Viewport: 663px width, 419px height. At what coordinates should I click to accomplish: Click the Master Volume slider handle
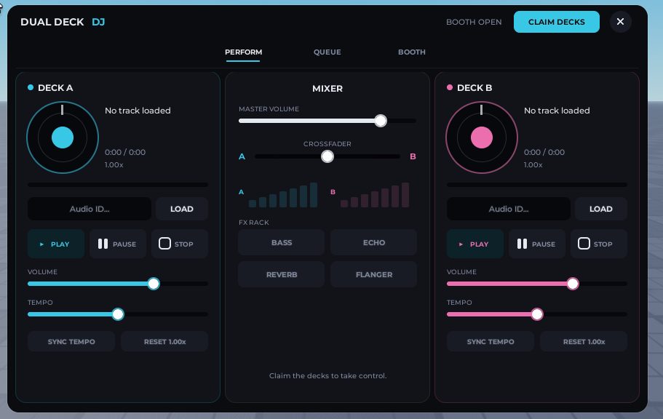[381, 121]
